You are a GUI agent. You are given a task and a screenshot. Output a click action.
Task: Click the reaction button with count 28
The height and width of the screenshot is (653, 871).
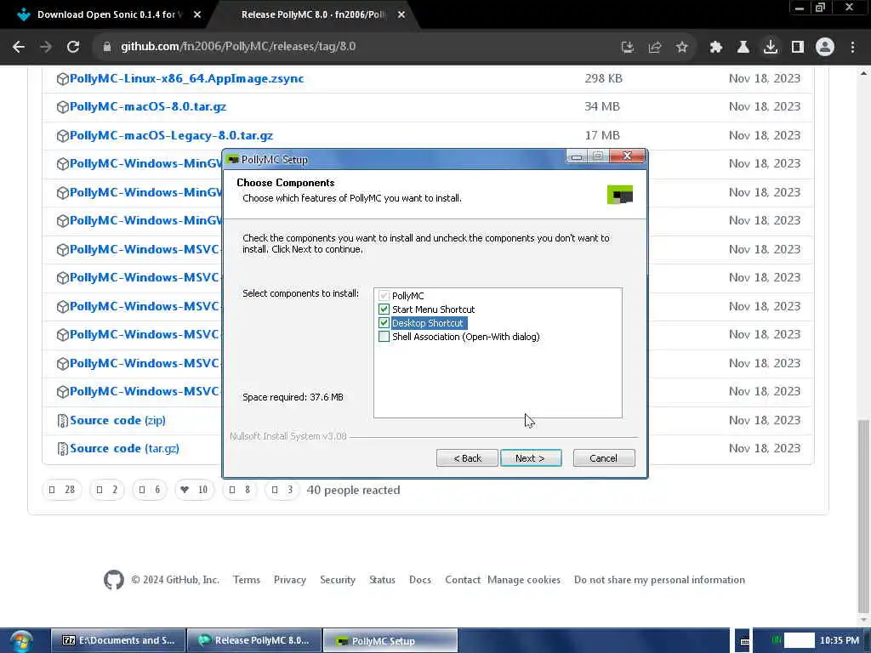[x=61, y=490]
